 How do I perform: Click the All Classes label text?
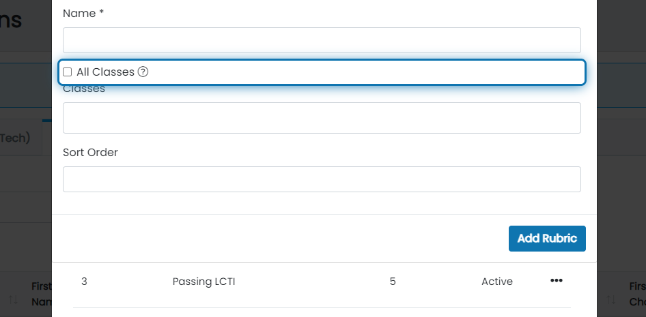click(x=105, y=72)
